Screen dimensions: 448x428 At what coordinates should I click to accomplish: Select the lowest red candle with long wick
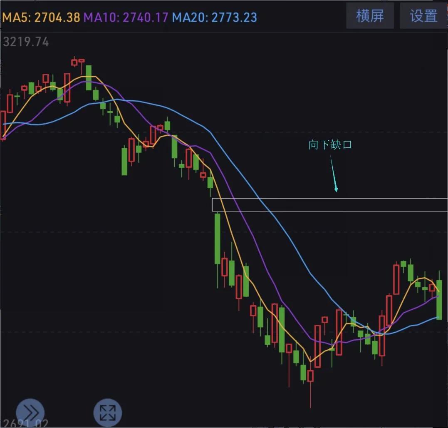(x=310, y=376)
